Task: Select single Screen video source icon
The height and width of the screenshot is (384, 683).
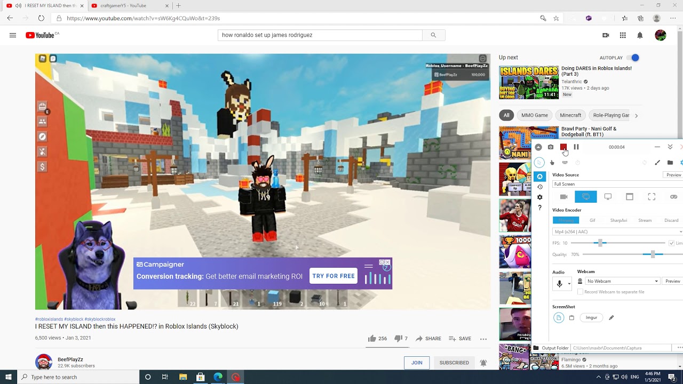Action: 608,197
